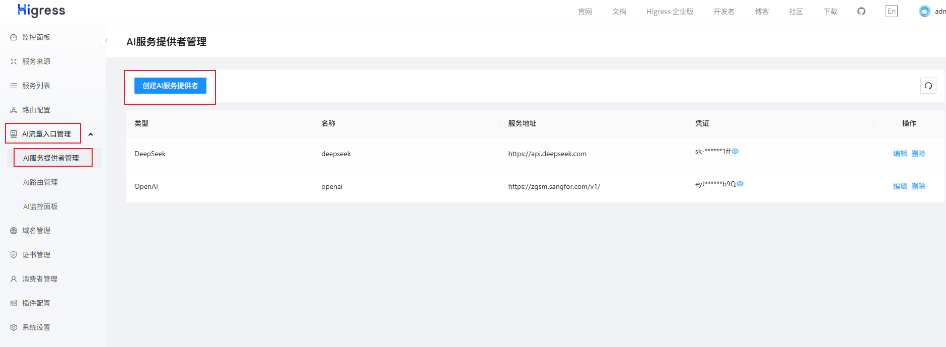Viewport: 946px width, 347px height.
Task: Open the GitHub icon link
Action: coord(861,11)
